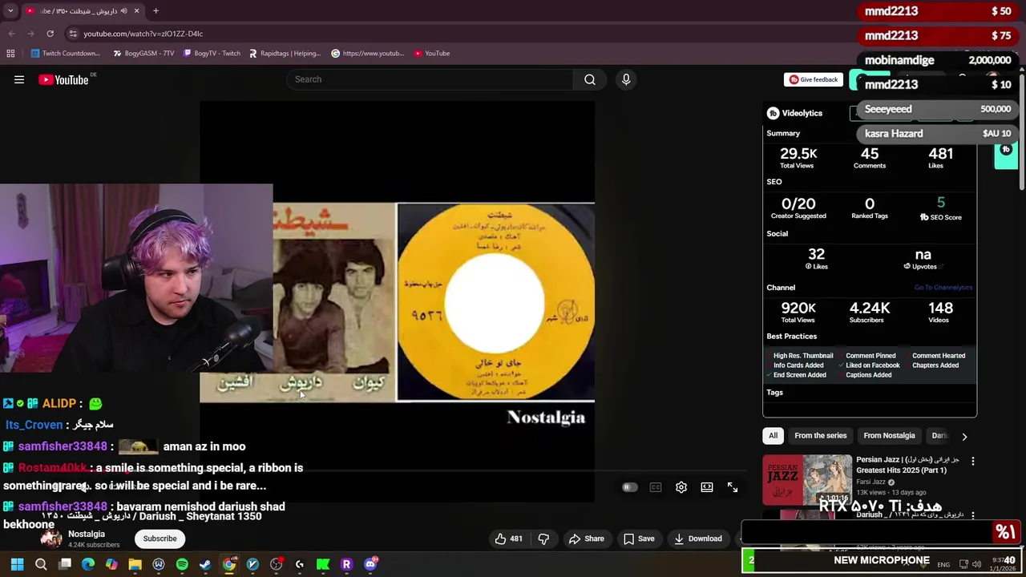
Task: Close the current YouTube browser tab
Action: (136, 11)
